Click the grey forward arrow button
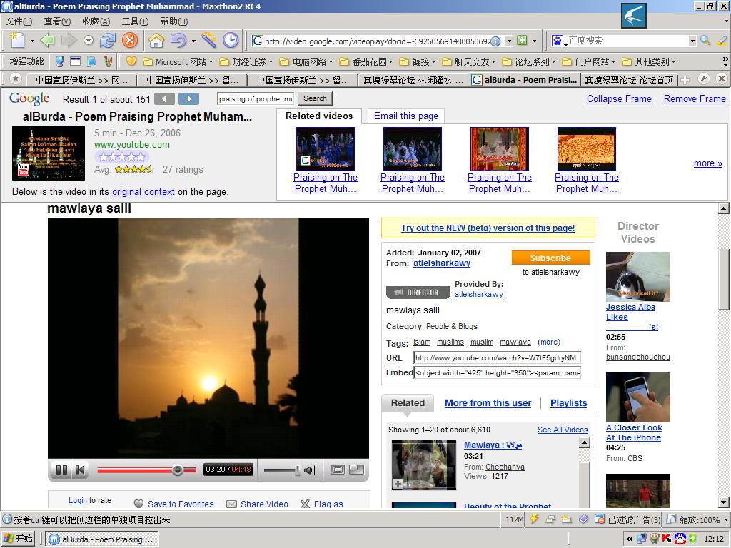The width and height of the screenshot is (731, 548). tap(69, 41)
